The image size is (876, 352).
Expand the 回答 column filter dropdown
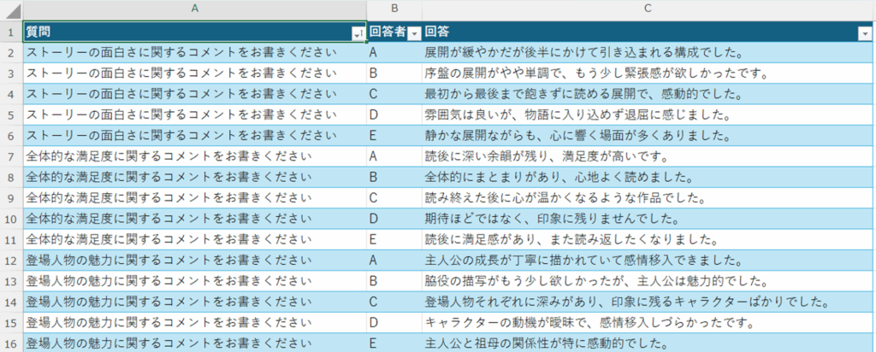click(x=863, y=32)
